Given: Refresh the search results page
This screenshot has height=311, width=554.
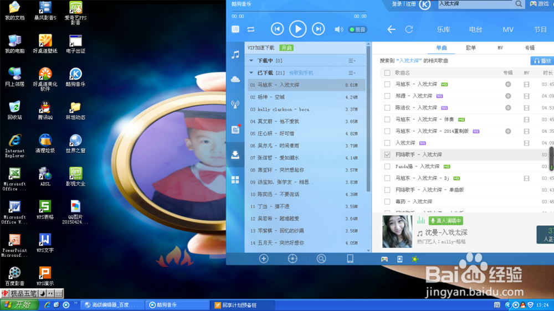Looking at the screenshot, I should click(409, 30).
